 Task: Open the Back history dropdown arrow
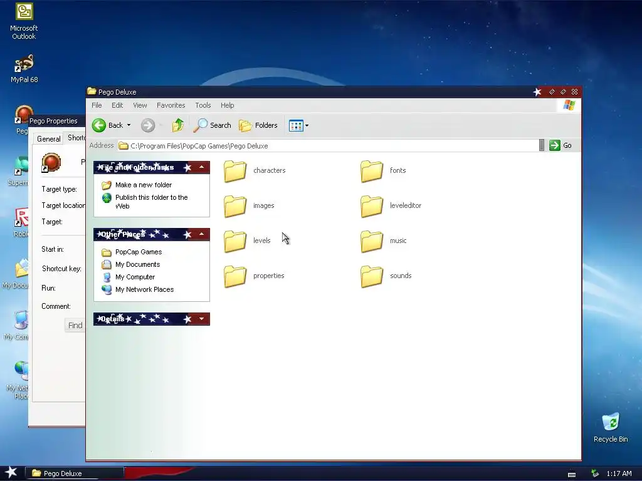pos(129,125)
